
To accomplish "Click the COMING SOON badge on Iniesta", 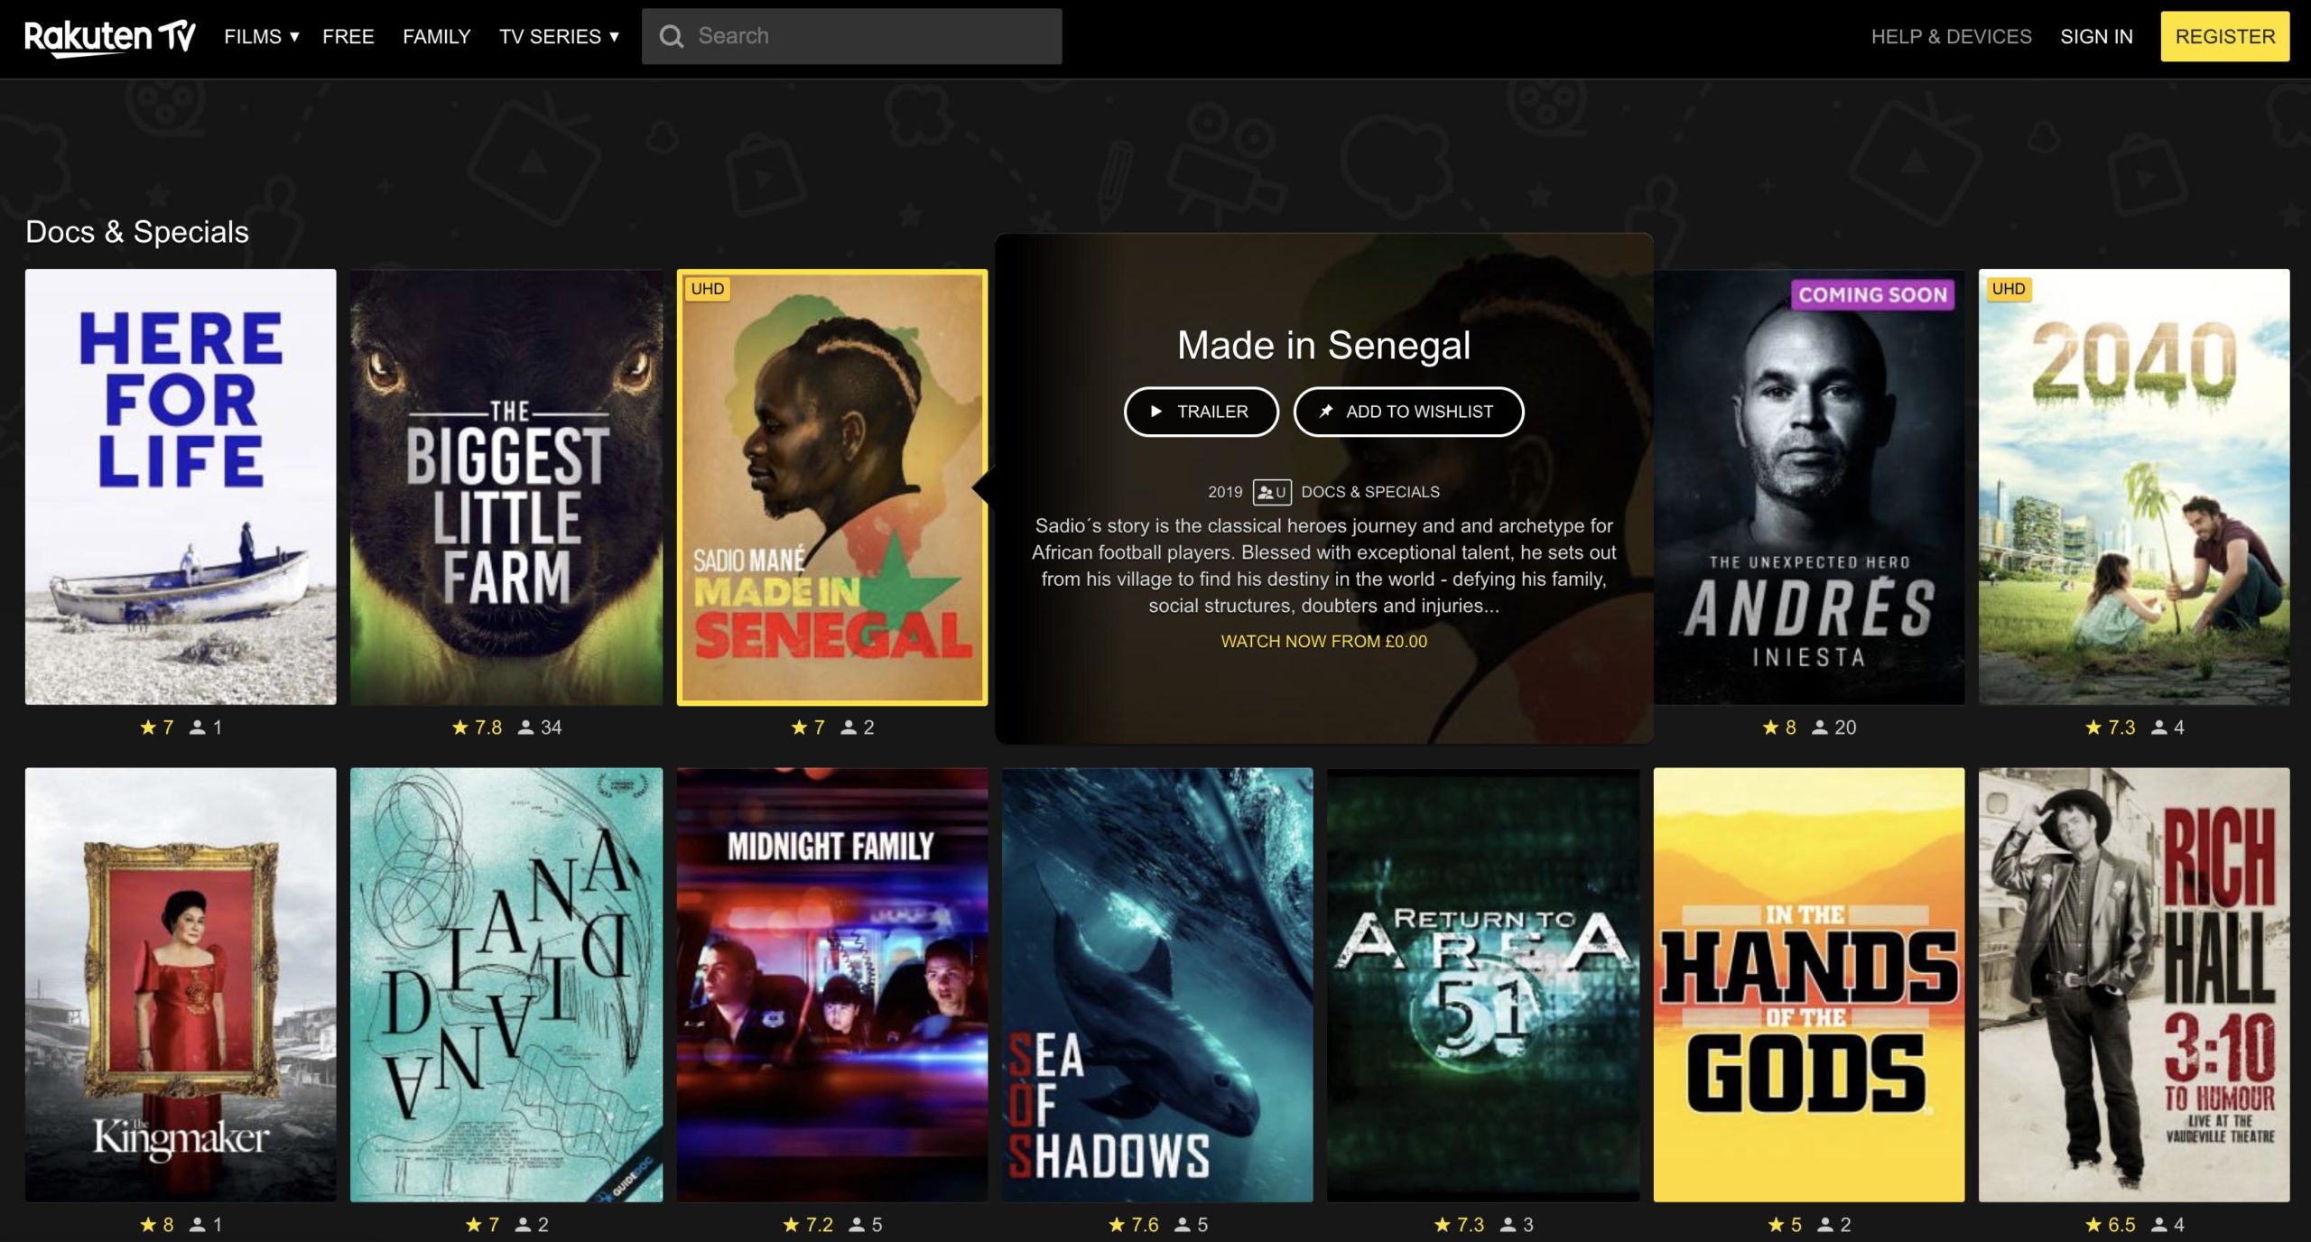I will [1872, 294].
